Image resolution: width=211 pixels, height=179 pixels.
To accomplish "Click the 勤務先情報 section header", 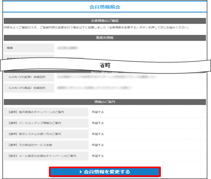I will 105,38.
